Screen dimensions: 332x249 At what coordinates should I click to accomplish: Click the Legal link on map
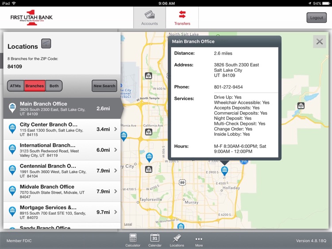(128, 224)
